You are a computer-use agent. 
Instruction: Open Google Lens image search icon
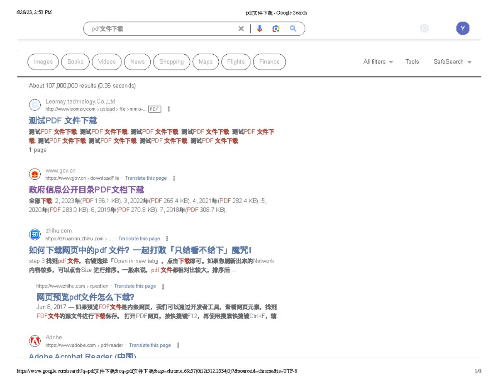tap(276, 29)
